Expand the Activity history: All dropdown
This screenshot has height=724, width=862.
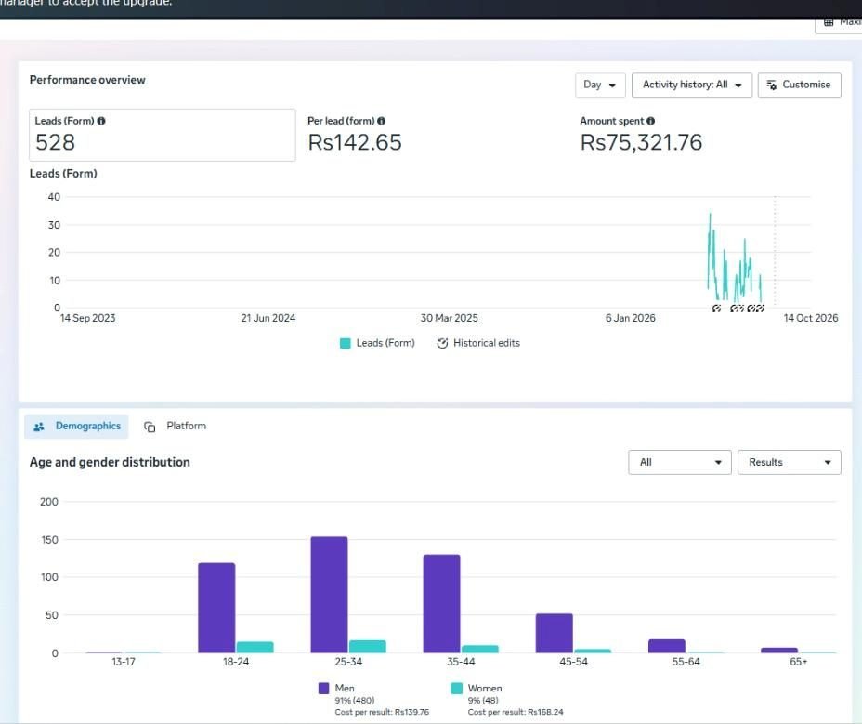692,86
